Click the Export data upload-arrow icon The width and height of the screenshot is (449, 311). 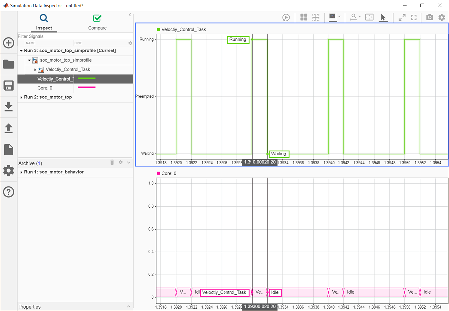tap(8, 128)
